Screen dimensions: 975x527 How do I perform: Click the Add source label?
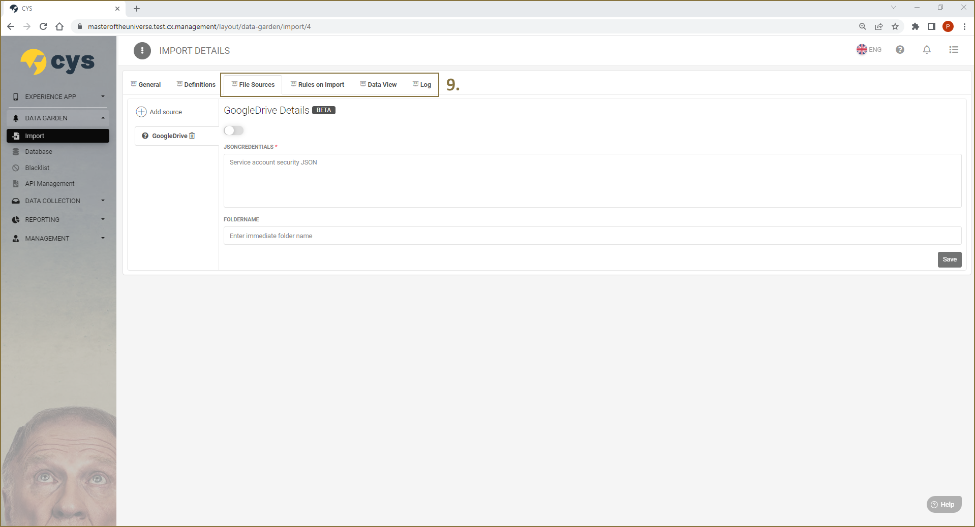point(166,112)
